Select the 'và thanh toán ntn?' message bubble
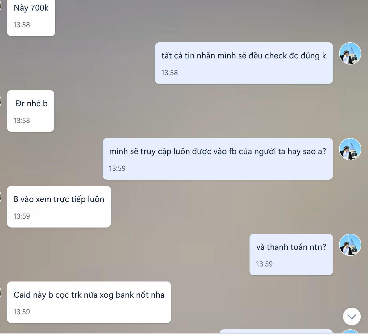 pyautogui.click(x=291, y=255)
